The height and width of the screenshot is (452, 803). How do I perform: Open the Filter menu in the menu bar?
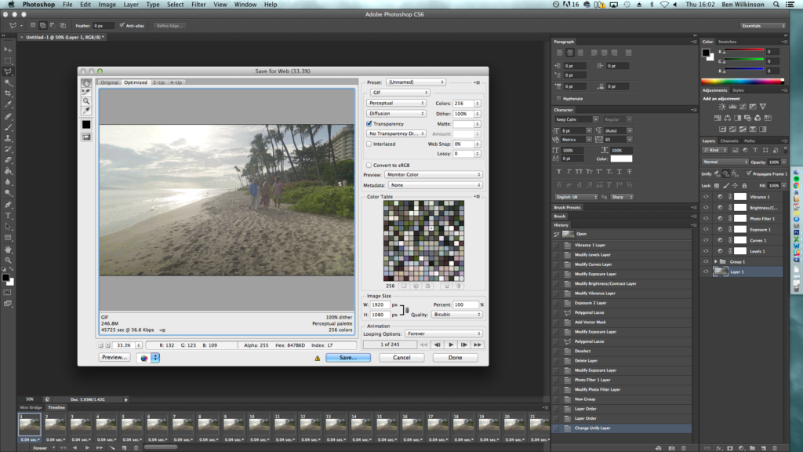(198, 5)
